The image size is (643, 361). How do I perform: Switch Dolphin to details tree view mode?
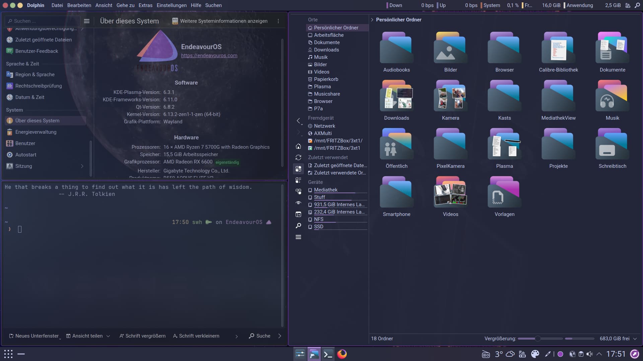coord(298,192)
